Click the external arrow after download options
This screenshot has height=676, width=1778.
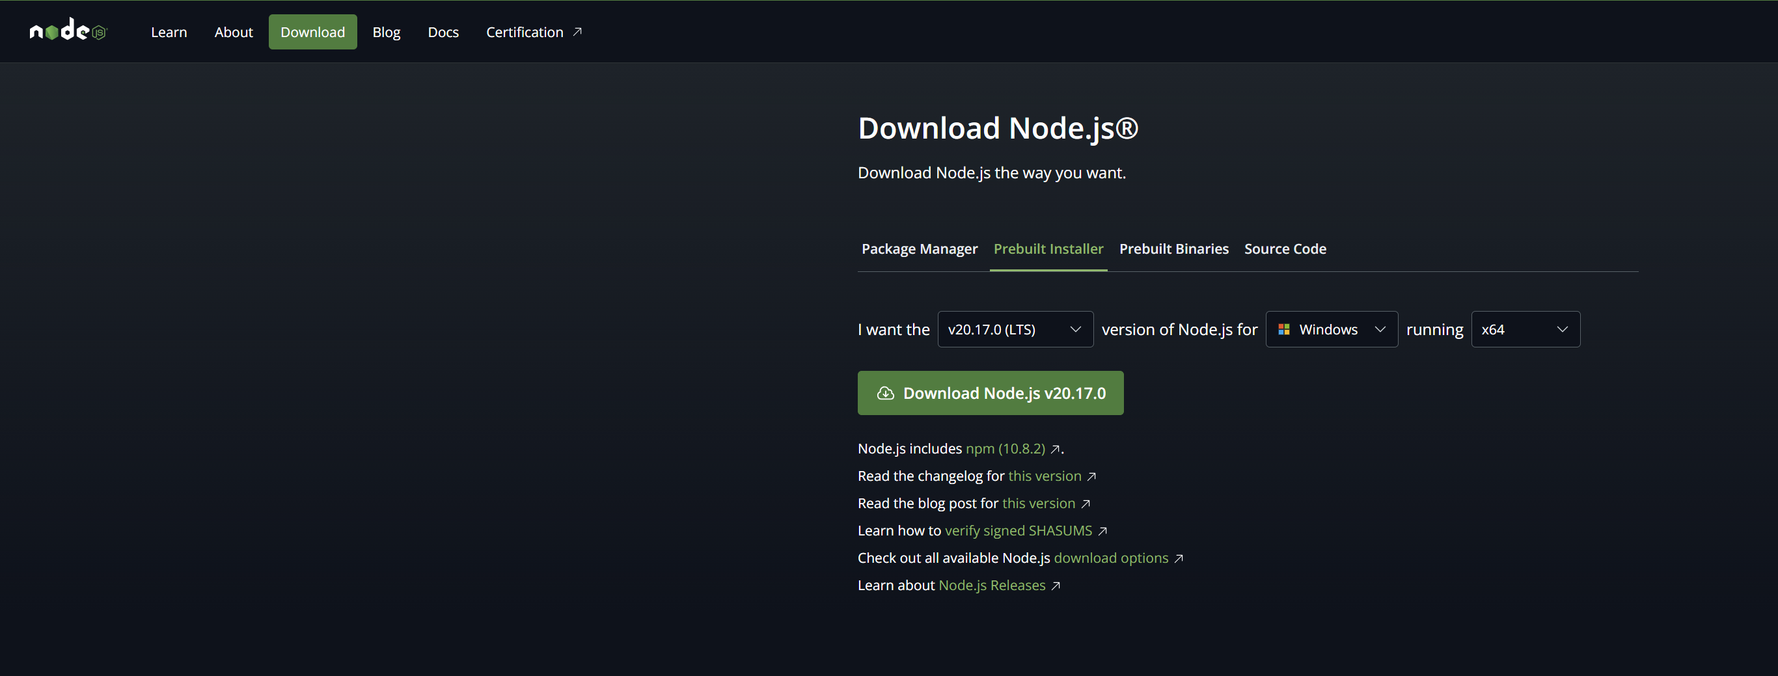tap(1178, 559)
